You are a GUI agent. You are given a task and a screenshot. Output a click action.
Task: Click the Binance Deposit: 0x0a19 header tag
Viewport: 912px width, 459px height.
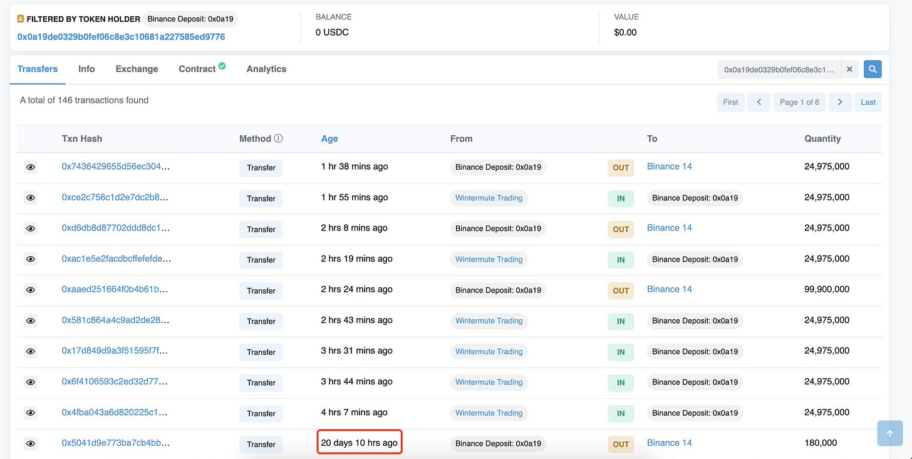coord(190,19)
